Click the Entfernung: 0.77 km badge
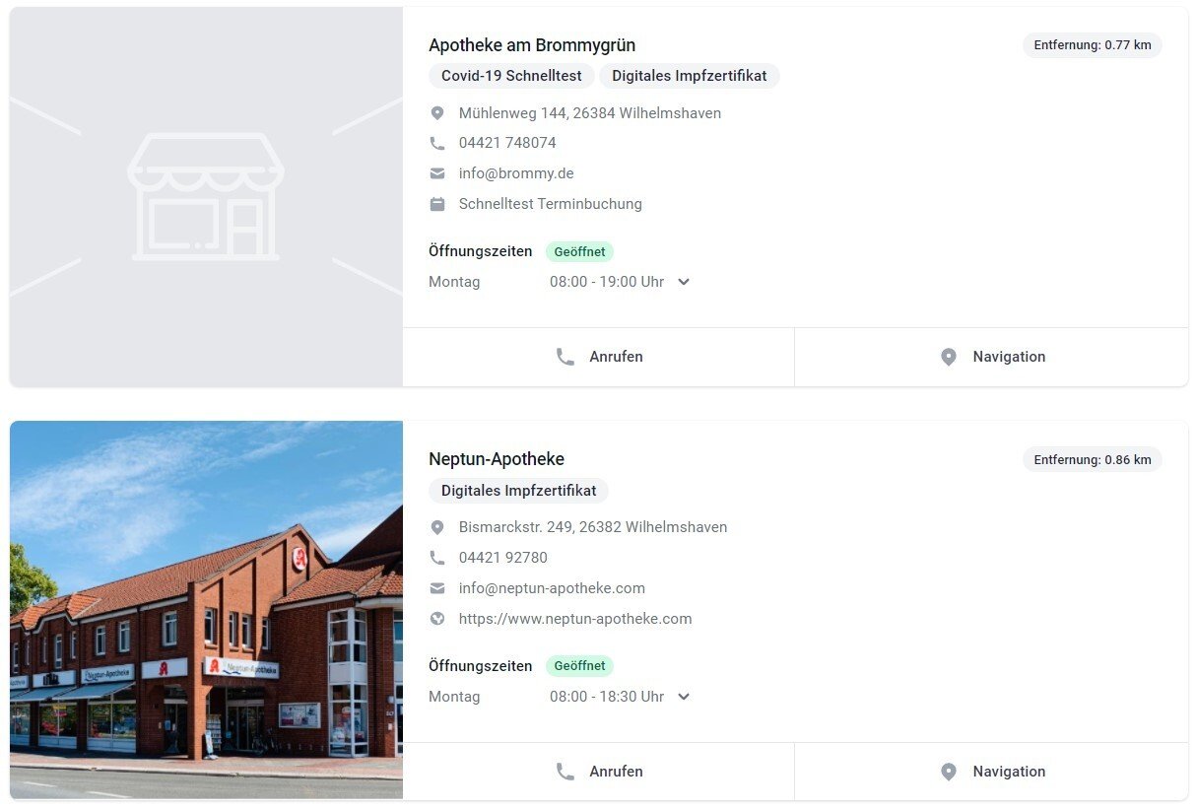1197x811 pixels. click(1093, 45)
